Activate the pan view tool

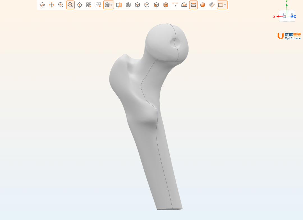coord(52,5)
